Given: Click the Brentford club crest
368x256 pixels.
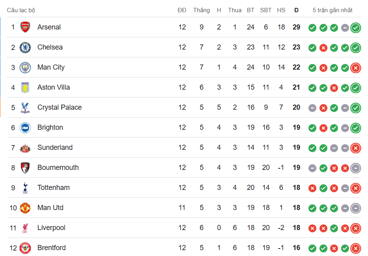Looking at the screenshot, I should point(25,248).
